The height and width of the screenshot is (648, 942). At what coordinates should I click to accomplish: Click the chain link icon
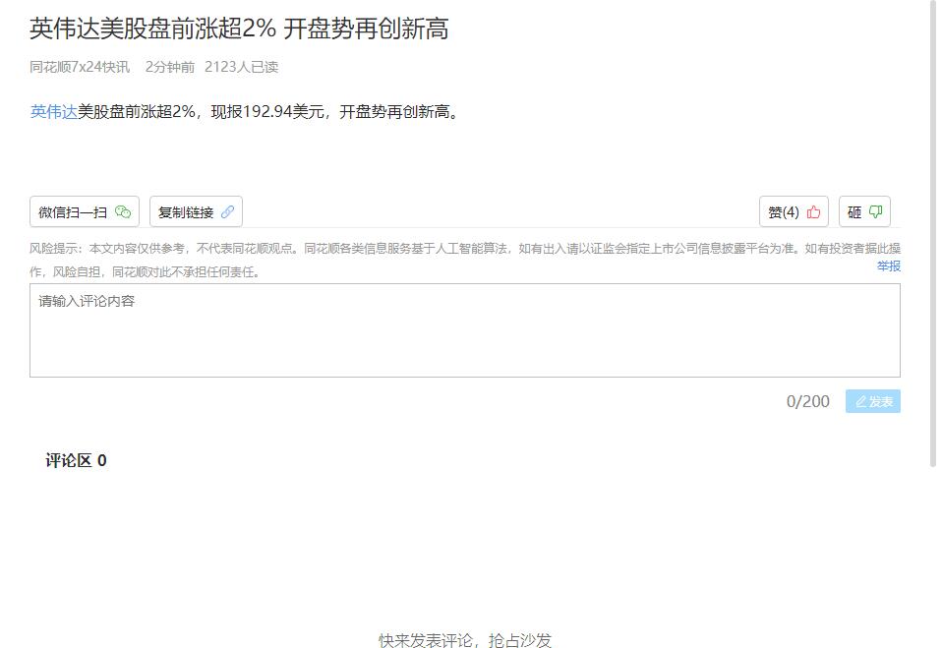(228, 212)
